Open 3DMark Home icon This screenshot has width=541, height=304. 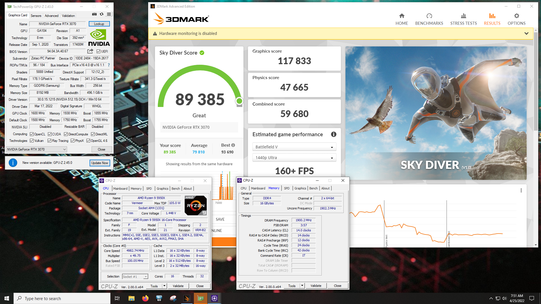click(402, 16)
